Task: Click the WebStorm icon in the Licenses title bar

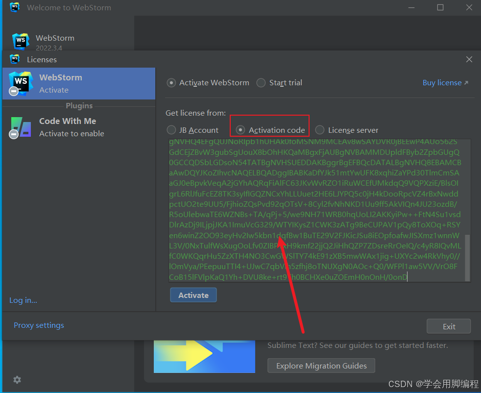Action: click(x=14, y=59)
